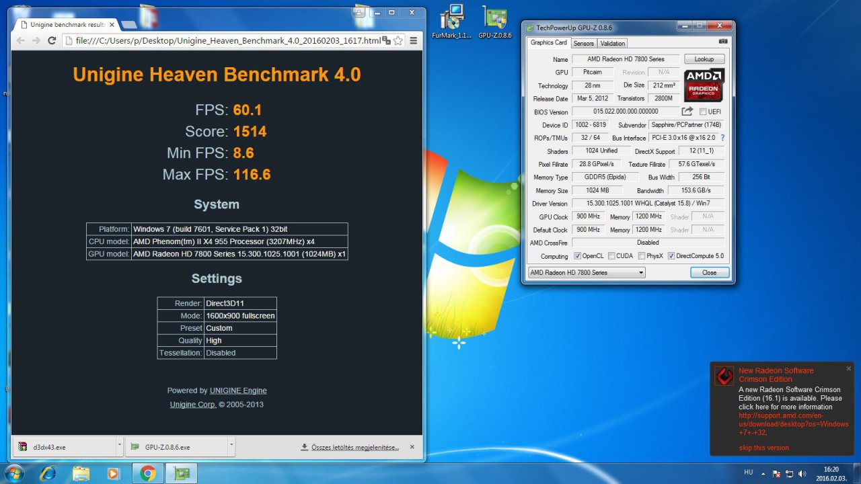The image size is (861, 484).
Task: Open the GPU-Z.0.8.6 desktop icon
Action: pyautogui.click(x=495, y=22)
